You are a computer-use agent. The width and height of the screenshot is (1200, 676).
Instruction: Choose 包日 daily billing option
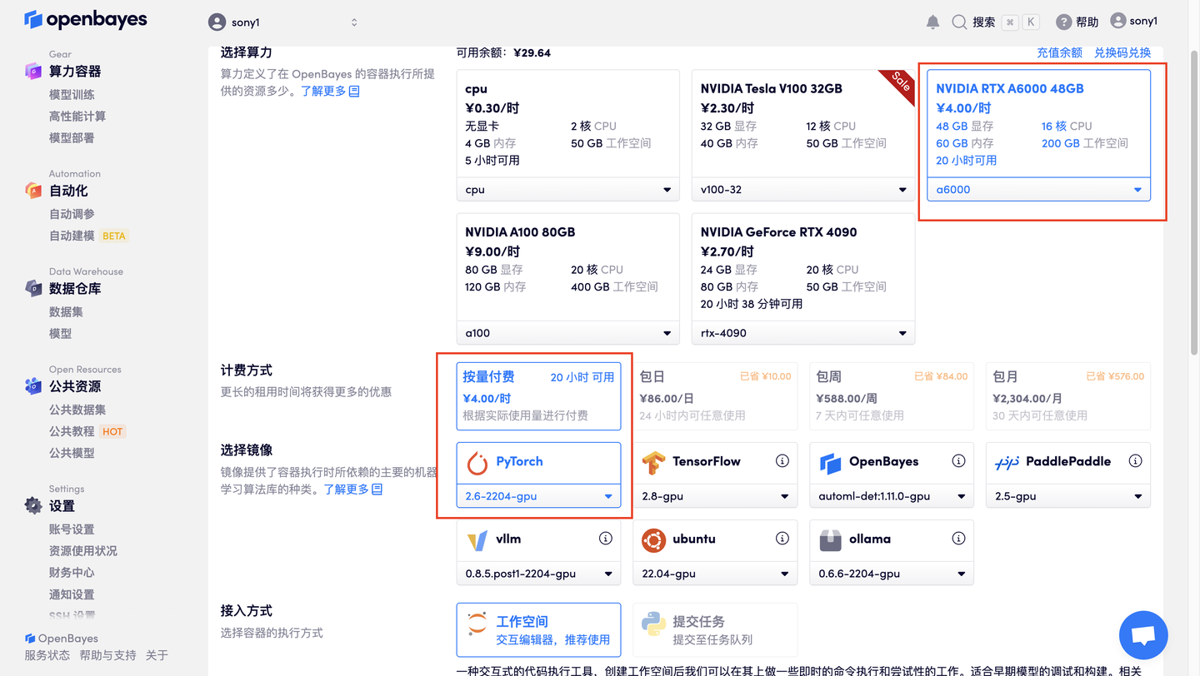715,395
